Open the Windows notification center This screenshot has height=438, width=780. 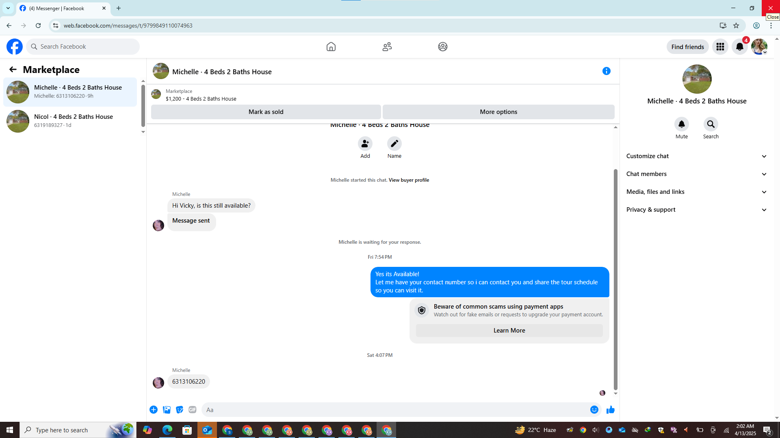[767, 430]
